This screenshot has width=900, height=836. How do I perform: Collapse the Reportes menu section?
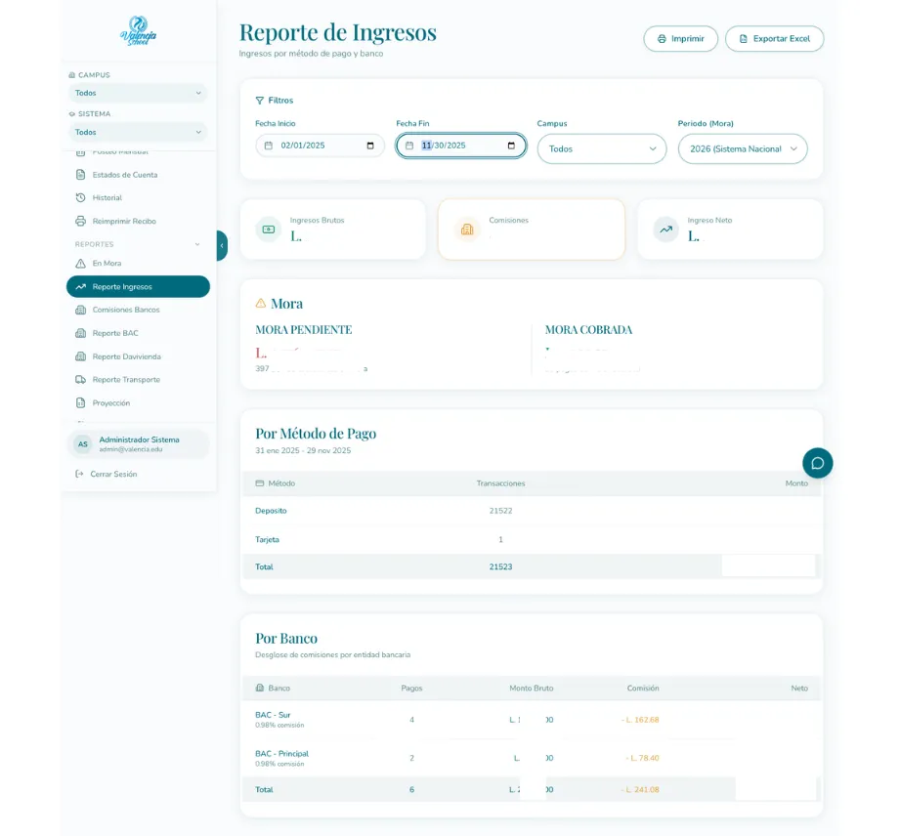point(197,244)
